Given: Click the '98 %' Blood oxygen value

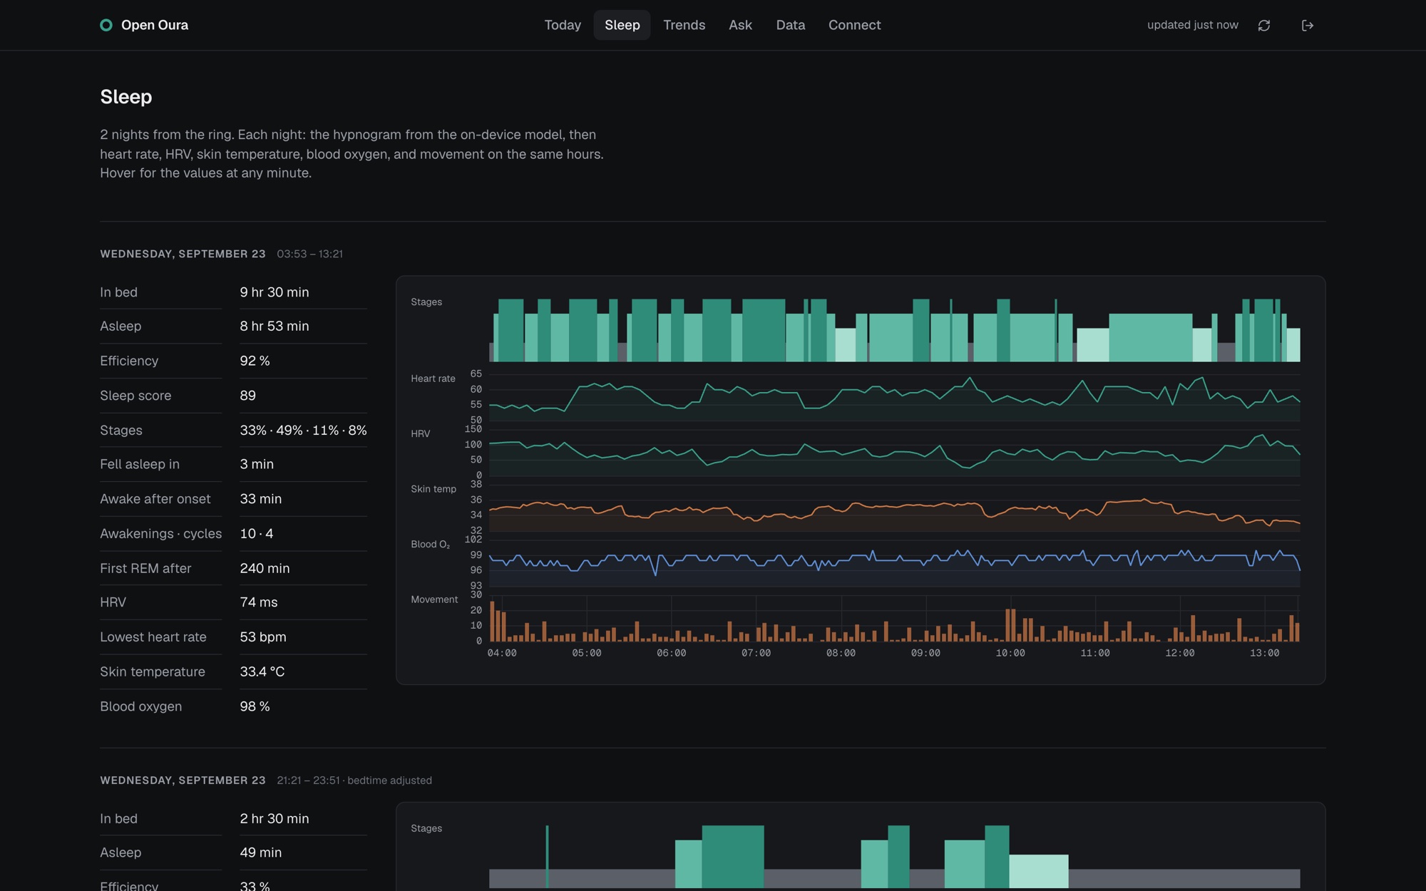Looking at the screenshot, I should 255,706.
